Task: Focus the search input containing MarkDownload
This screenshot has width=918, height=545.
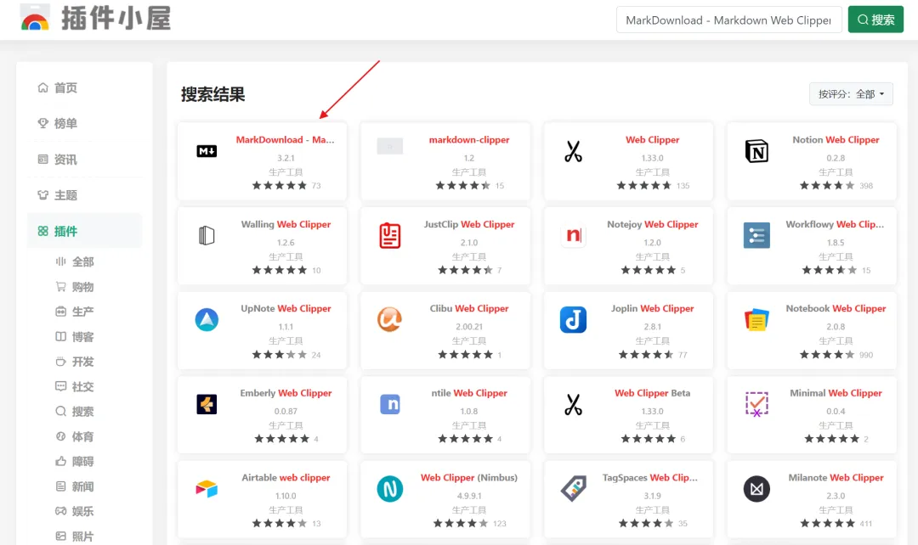Action: pos(729,20)
